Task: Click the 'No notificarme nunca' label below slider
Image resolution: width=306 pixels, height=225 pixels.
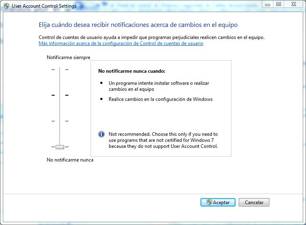Action: [x=70, y=160]
